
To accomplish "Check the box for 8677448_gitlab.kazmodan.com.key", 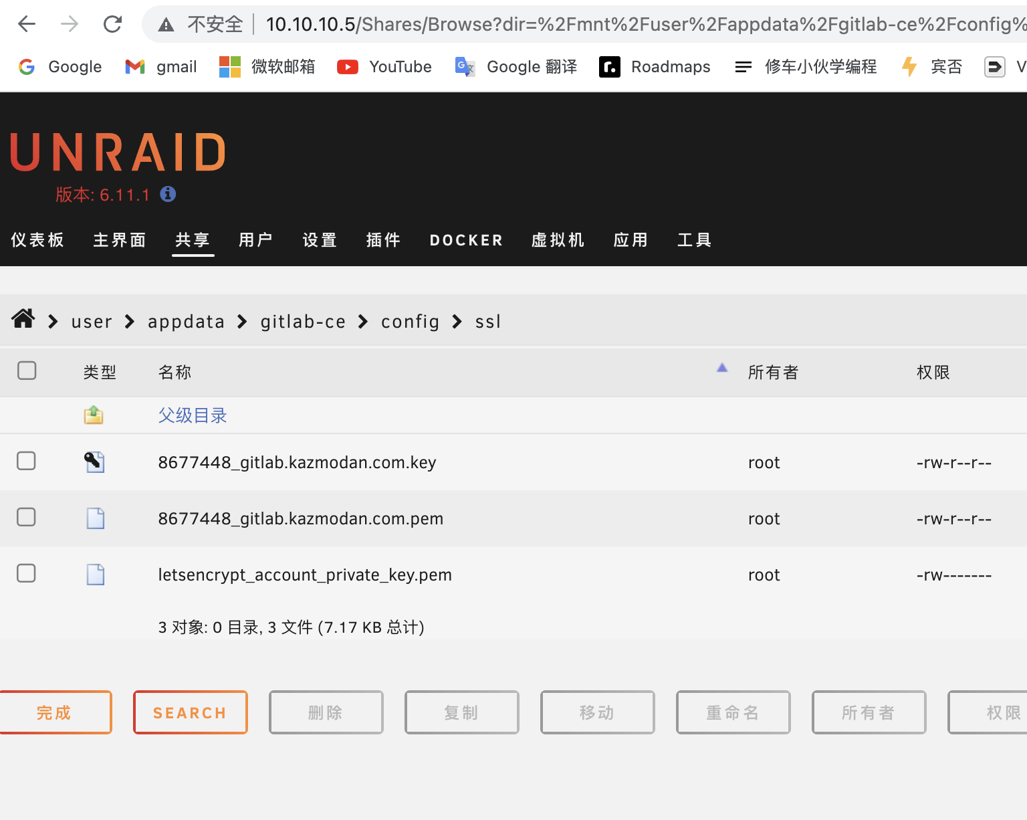I will tap(26, 461).
